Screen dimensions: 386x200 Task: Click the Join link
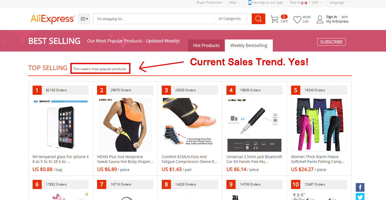point(344,17)
